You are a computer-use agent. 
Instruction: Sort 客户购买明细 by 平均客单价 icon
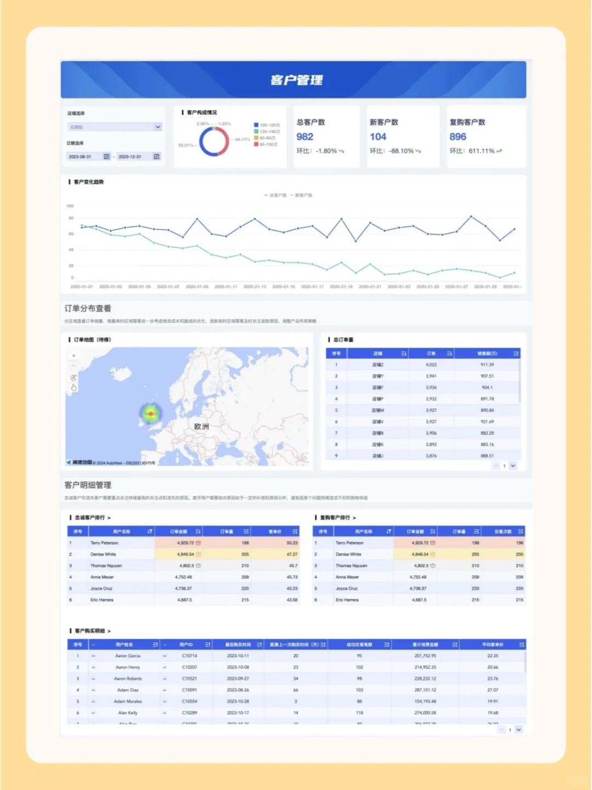pyautogui.click(x=521, y=645)
